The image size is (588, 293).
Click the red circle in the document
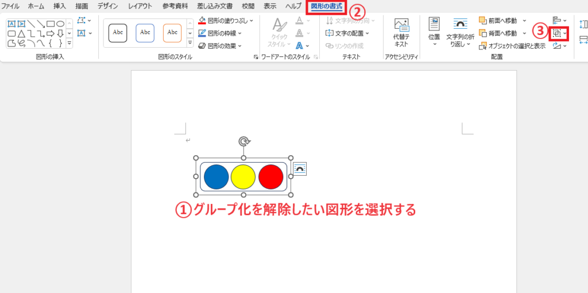(x=271, y=176)
